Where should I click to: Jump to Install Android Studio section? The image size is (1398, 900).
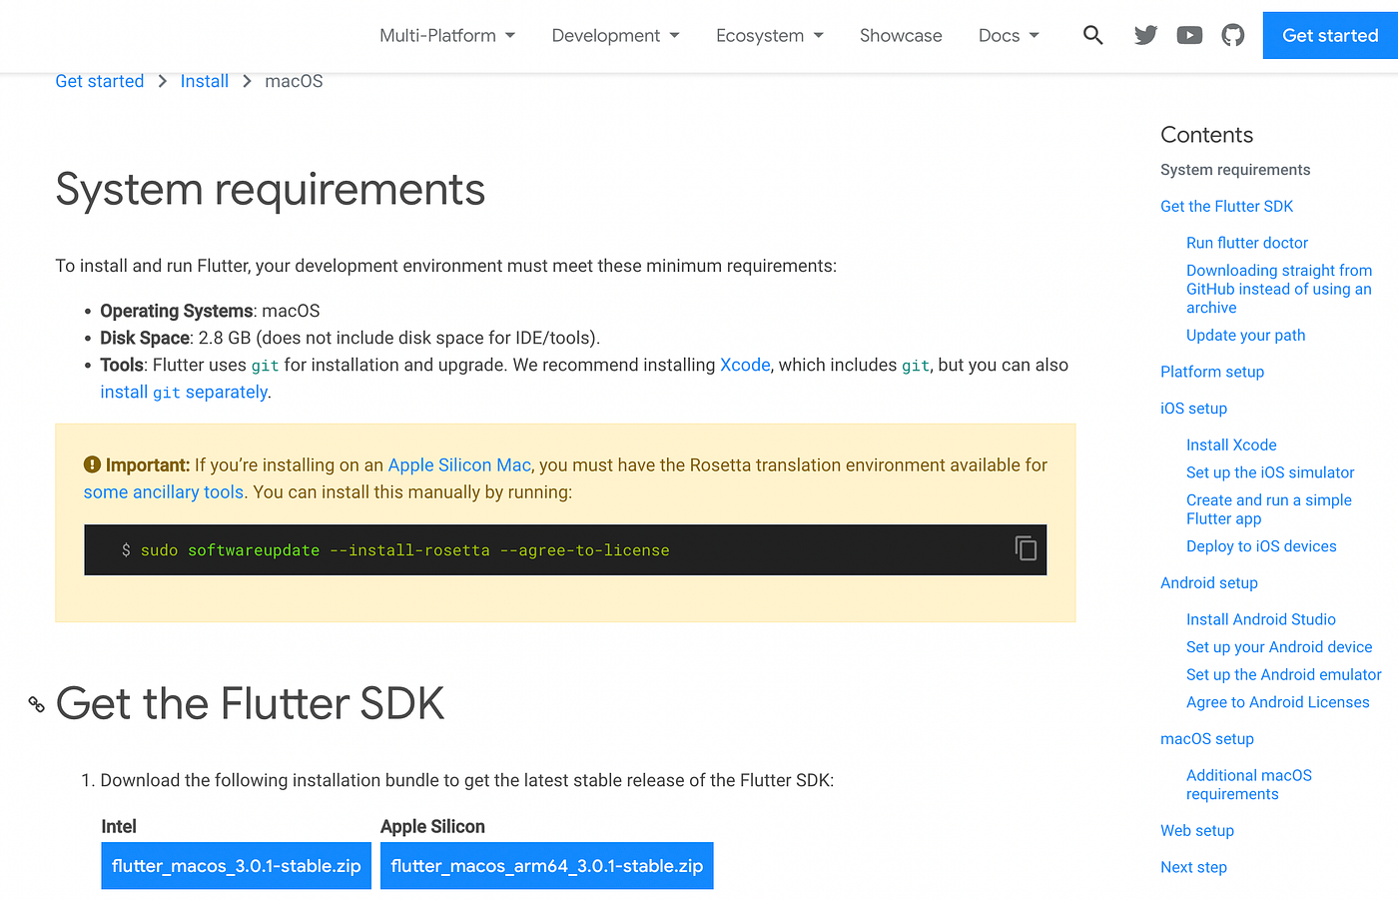tap(1261, 619)
